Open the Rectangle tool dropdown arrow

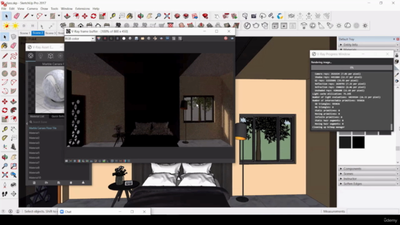[59, 16]
